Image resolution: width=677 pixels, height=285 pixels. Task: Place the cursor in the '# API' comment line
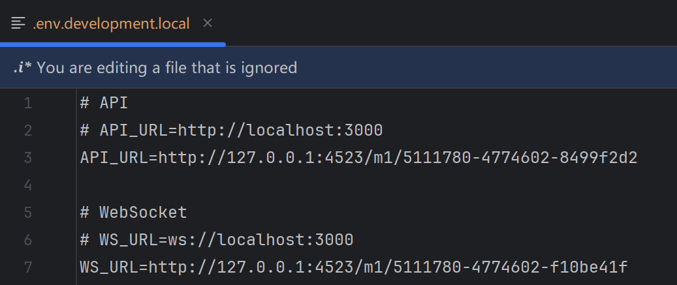click(104, 104)
